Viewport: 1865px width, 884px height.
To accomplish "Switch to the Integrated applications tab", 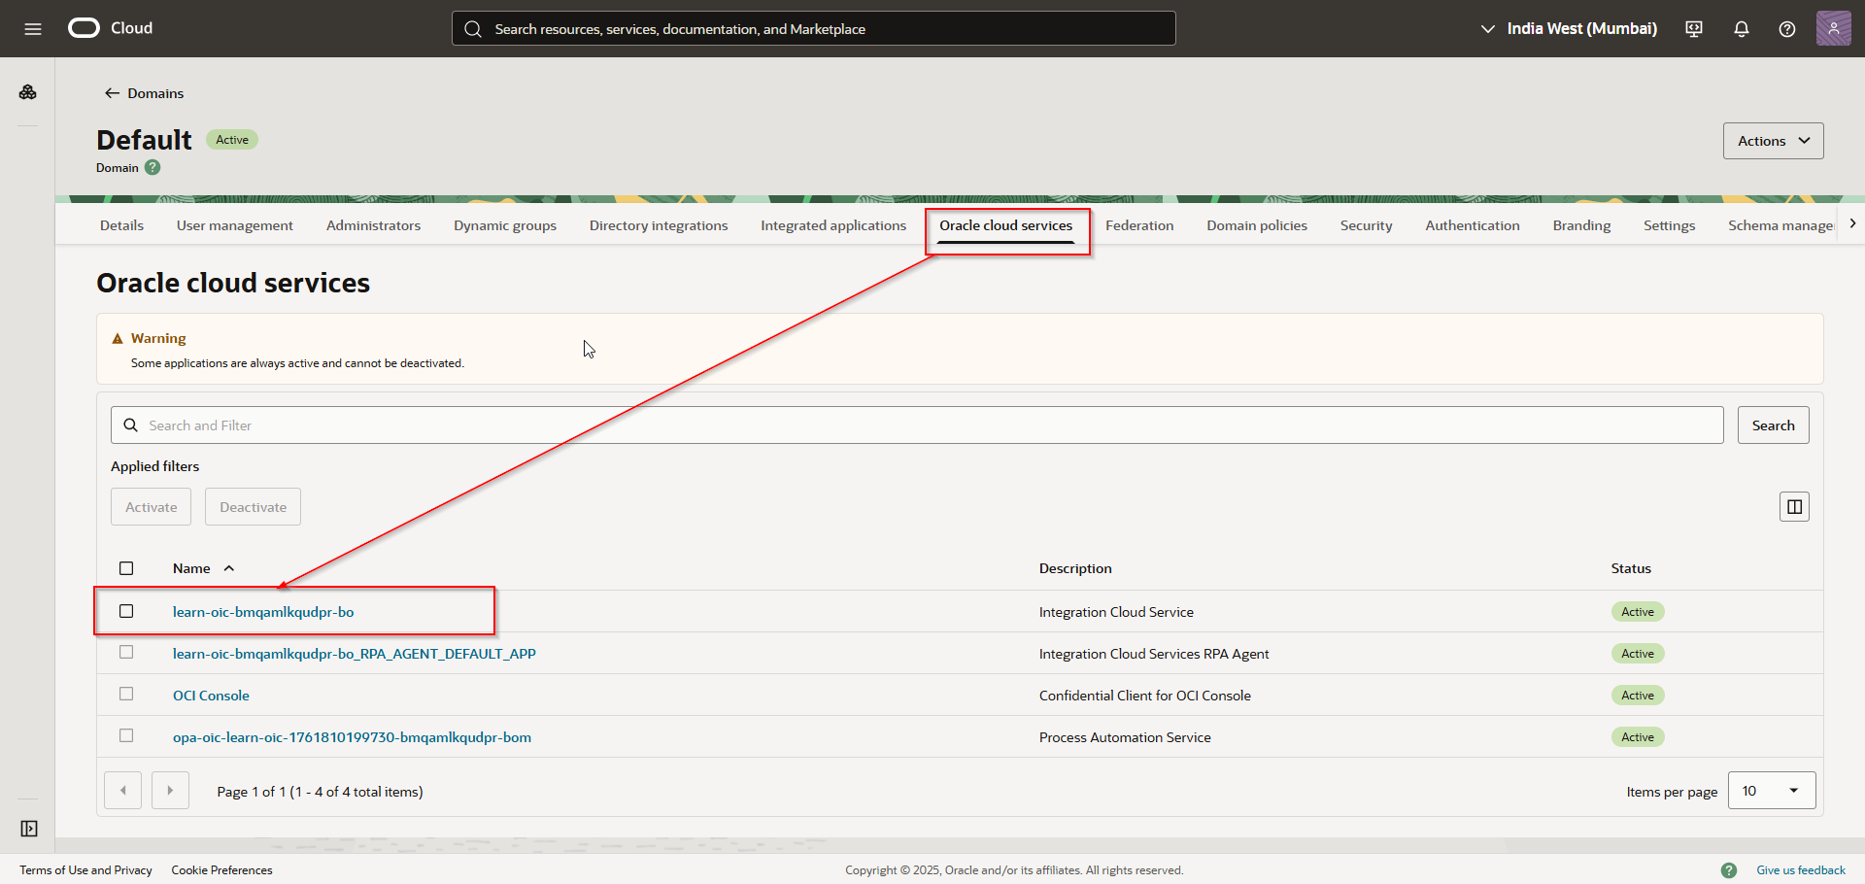I will [x=832, y=225].
